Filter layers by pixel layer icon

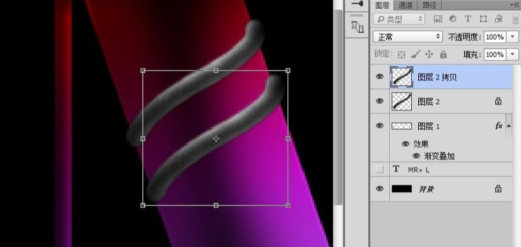pos(438,19)
